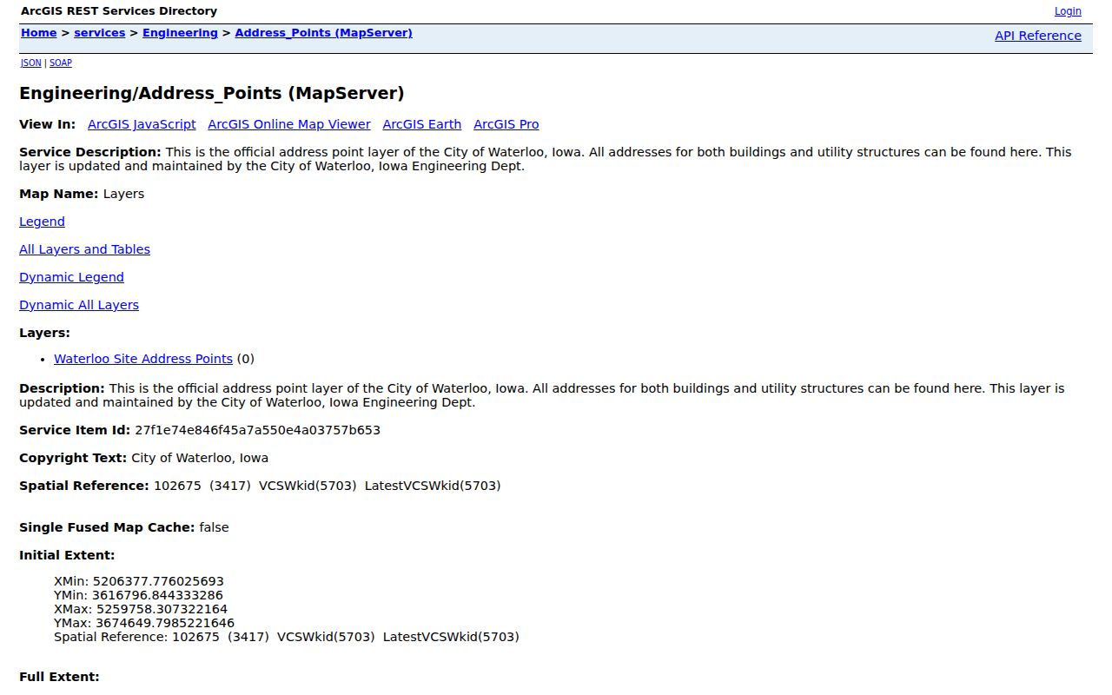This screenshot has width=1112, height=695.
Task: Navigate to Engineering breadcrumb folder
Action: pyautogui.click(x=180, y=33)
